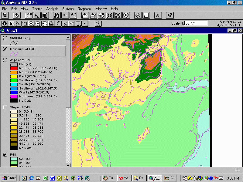Image resolution: width=243 pixels, height=182 pixels.
Task: Turn on Aspect of P48 layer
Action: (5, 60)
